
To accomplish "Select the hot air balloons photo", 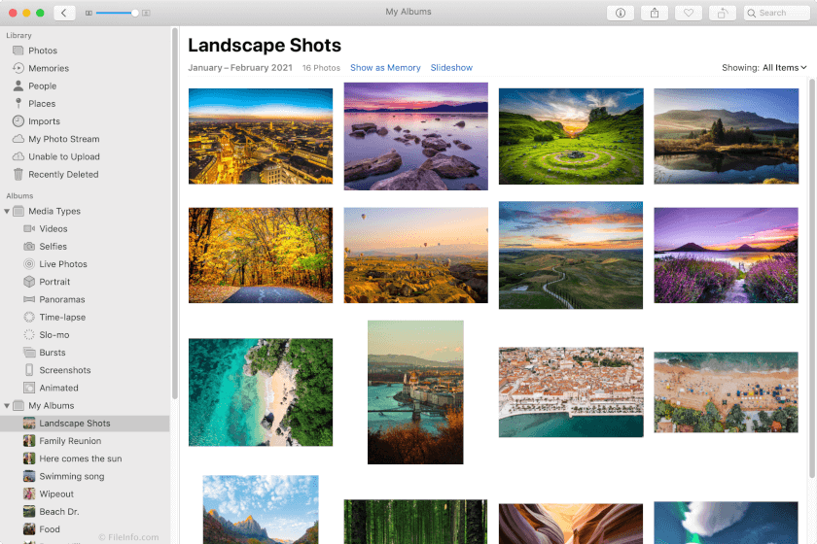I will 416,255.
